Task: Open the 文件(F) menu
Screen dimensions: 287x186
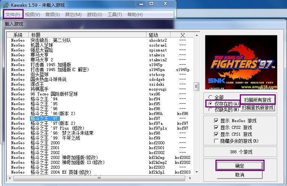Action: [13, 14]
